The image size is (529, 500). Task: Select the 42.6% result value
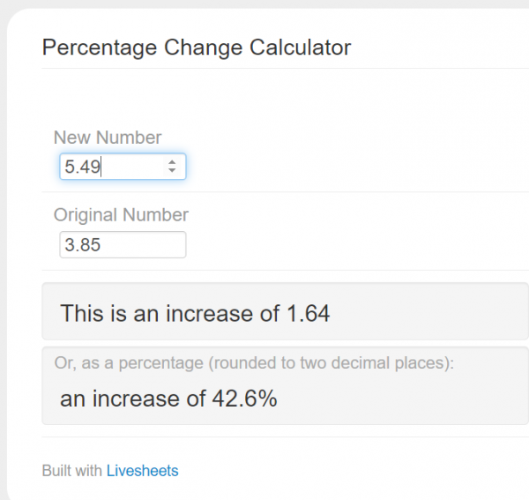(x=245, y=399)
